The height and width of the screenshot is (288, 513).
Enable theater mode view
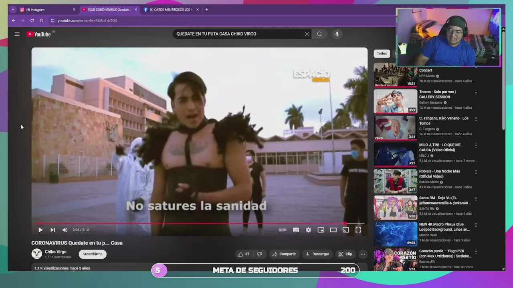(x=333, y=230)
